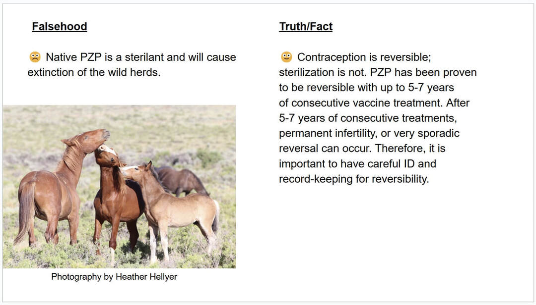
Task: Click 'of consecutive vaccine treatment' line
Action: pos(374,103)
